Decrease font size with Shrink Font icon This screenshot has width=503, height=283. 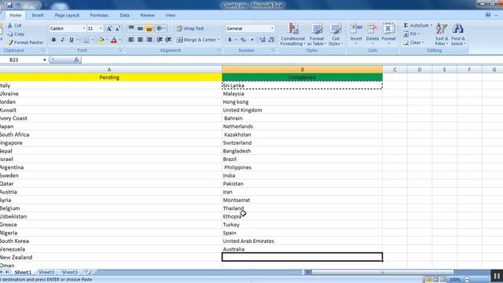pos(118,28)
